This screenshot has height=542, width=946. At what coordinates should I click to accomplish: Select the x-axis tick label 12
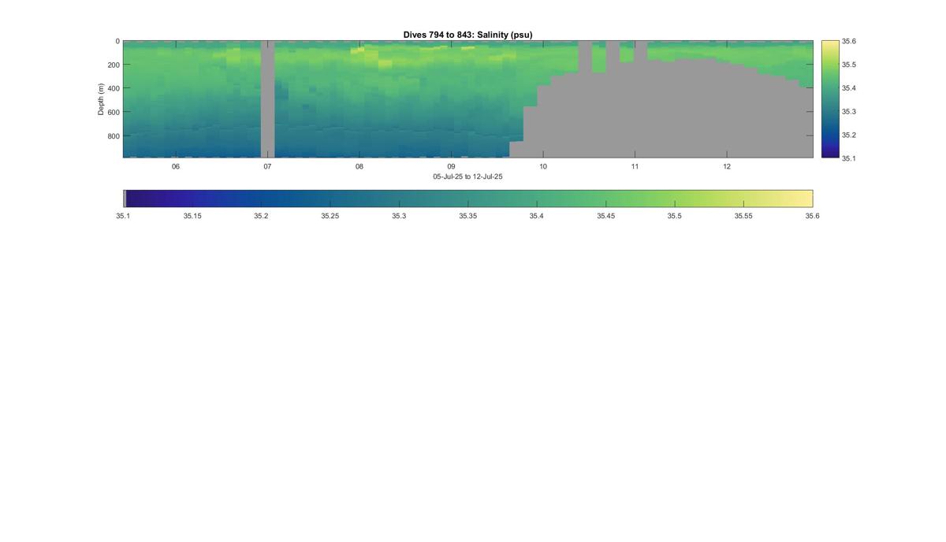pyautogui.click(x=727, y=166)
